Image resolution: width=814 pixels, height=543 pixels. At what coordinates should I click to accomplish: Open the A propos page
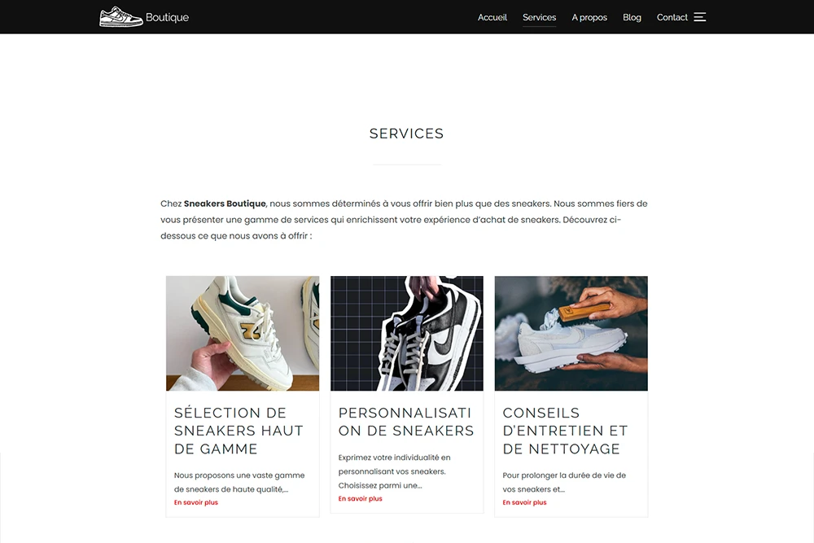[x=589, y=17]
